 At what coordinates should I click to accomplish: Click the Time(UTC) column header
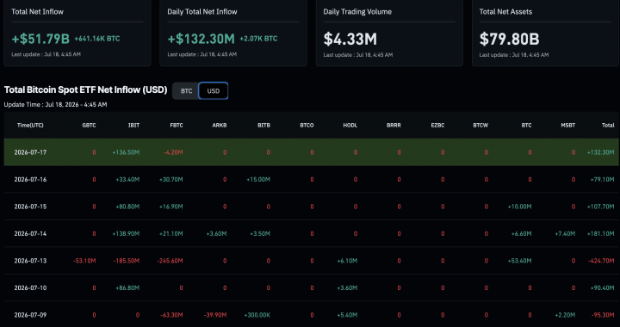[30, 125]
